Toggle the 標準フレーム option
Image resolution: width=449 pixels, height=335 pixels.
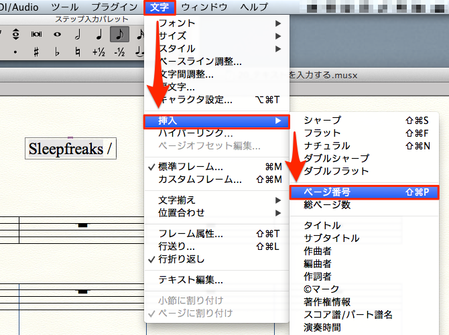pyautogui.click(x=216, y=167)
